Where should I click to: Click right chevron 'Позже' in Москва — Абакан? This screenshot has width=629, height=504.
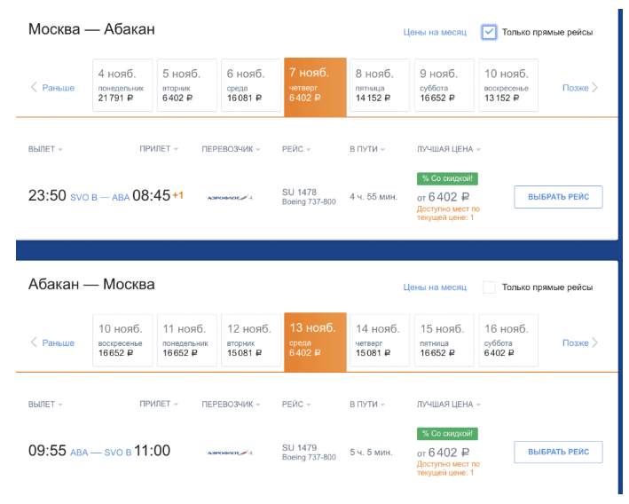[x=580, y=88]
